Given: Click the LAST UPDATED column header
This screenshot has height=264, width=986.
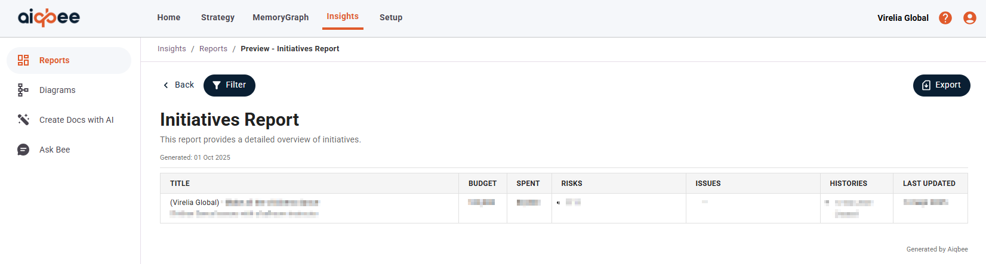Looking at the screenshot, I should [x=929, y=184].
